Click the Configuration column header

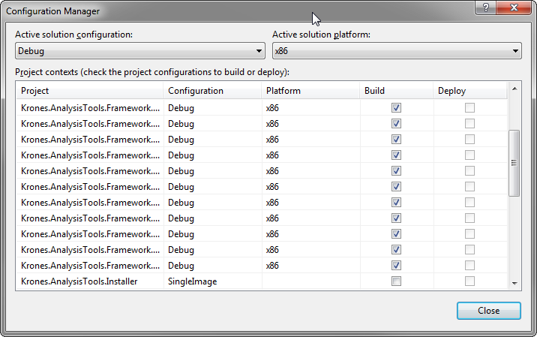[x=212, y=91]
